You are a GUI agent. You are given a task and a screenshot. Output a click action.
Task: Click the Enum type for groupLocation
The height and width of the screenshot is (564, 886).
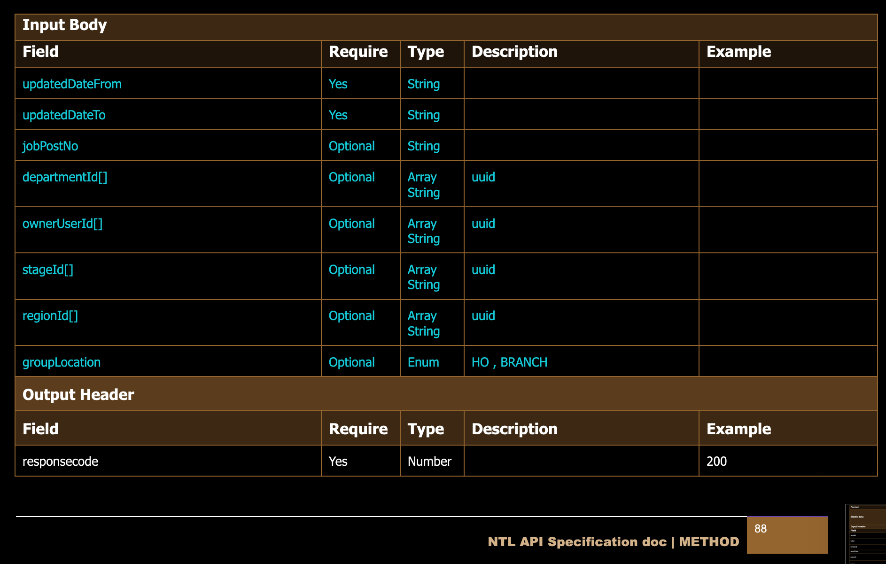click(423, 362)
